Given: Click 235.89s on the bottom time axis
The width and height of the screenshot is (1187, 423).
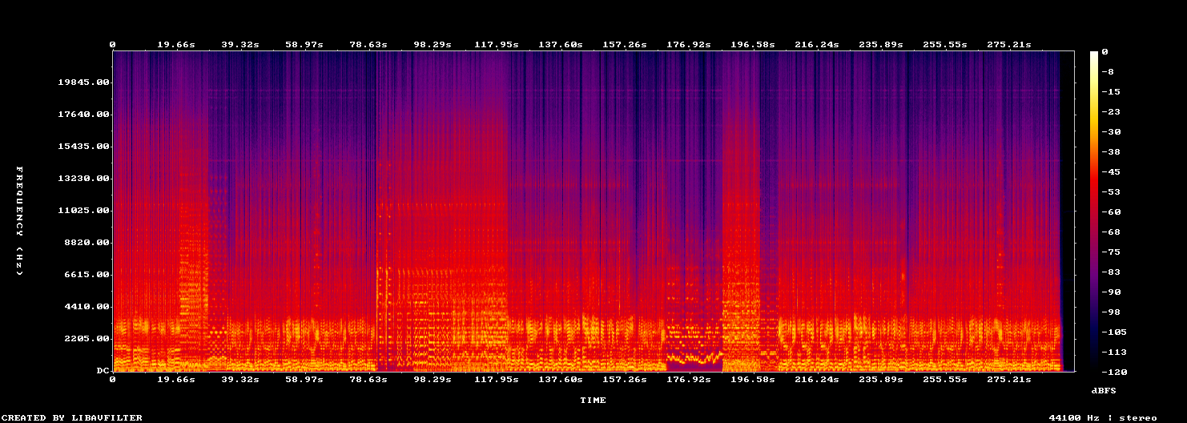Looking at the screenshot, I should (880, 379).
